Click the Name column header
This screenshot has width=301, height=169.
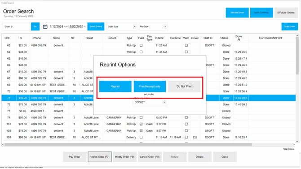coord(57,38)
